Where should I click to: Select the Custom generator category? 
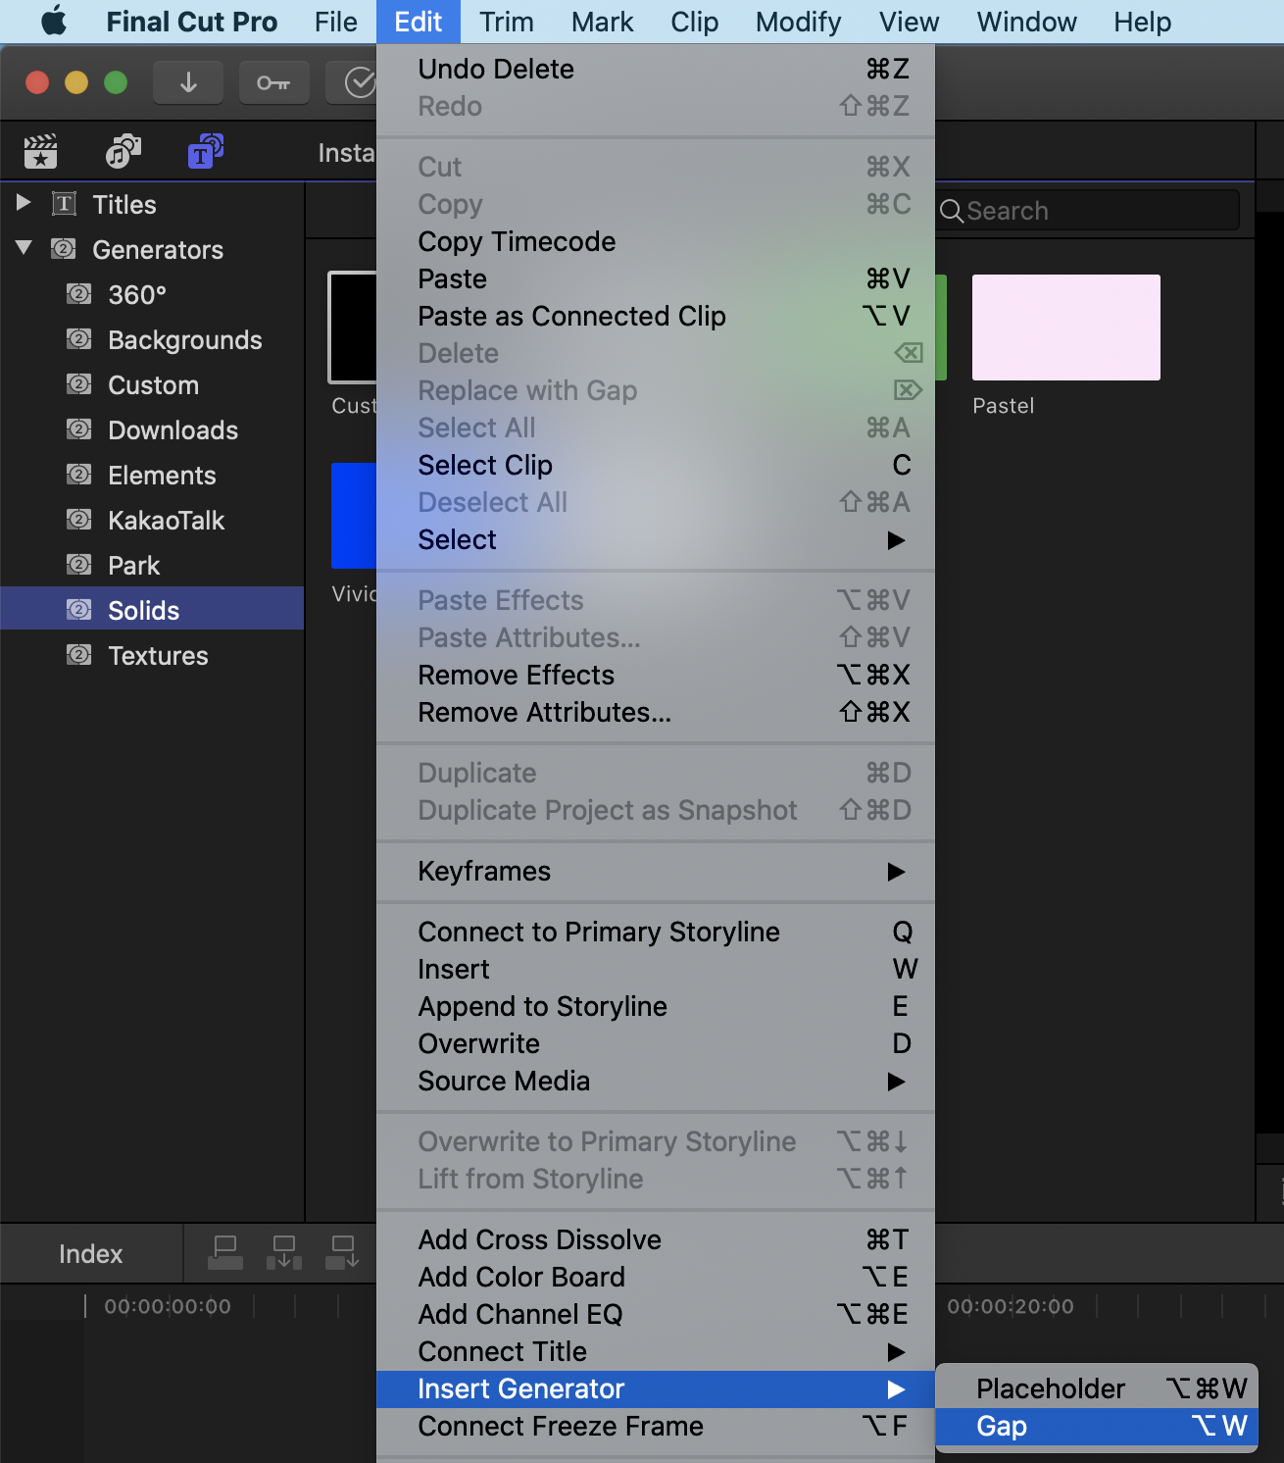click(x=152, y=385)
